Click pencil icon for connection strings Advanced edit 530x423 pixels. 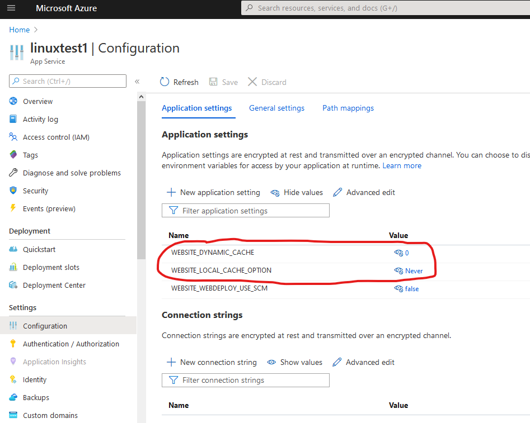pyautogui.click(x=337, y=362)
